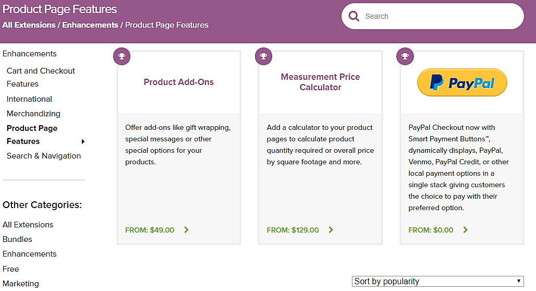Open the Sort by popularity dropdown
536x291 pixels.
pyautogui.click(x=437, y=281)
